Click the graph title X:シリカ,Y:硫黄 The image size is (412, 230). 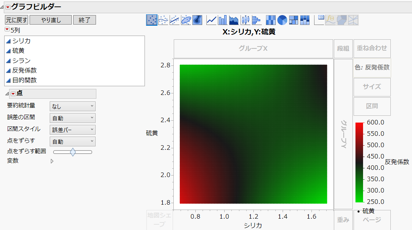tap(249, 32)
